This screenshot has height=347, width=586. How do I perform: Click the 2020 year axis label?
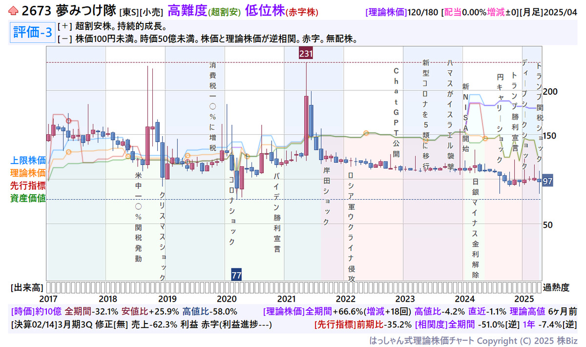coord(226,299)
